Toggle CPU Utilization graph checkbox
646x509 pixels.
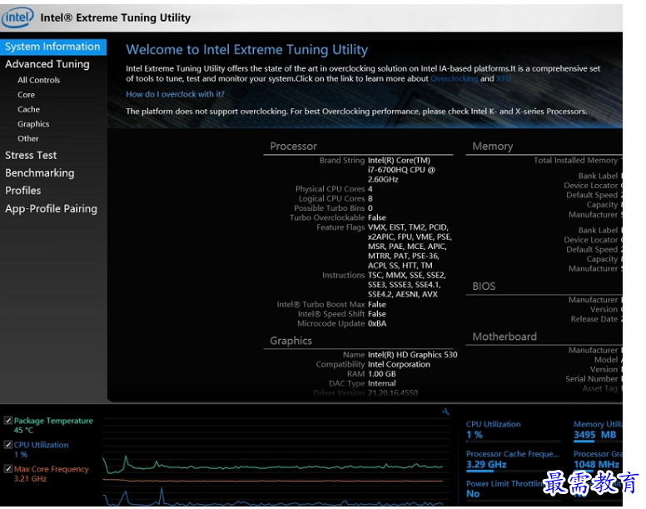point(7,445)
